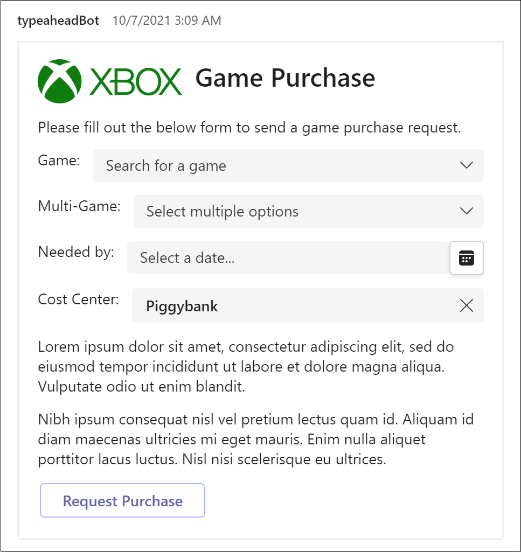
Task: Click the green Xbox sphere logo
Action: point(60,81)
